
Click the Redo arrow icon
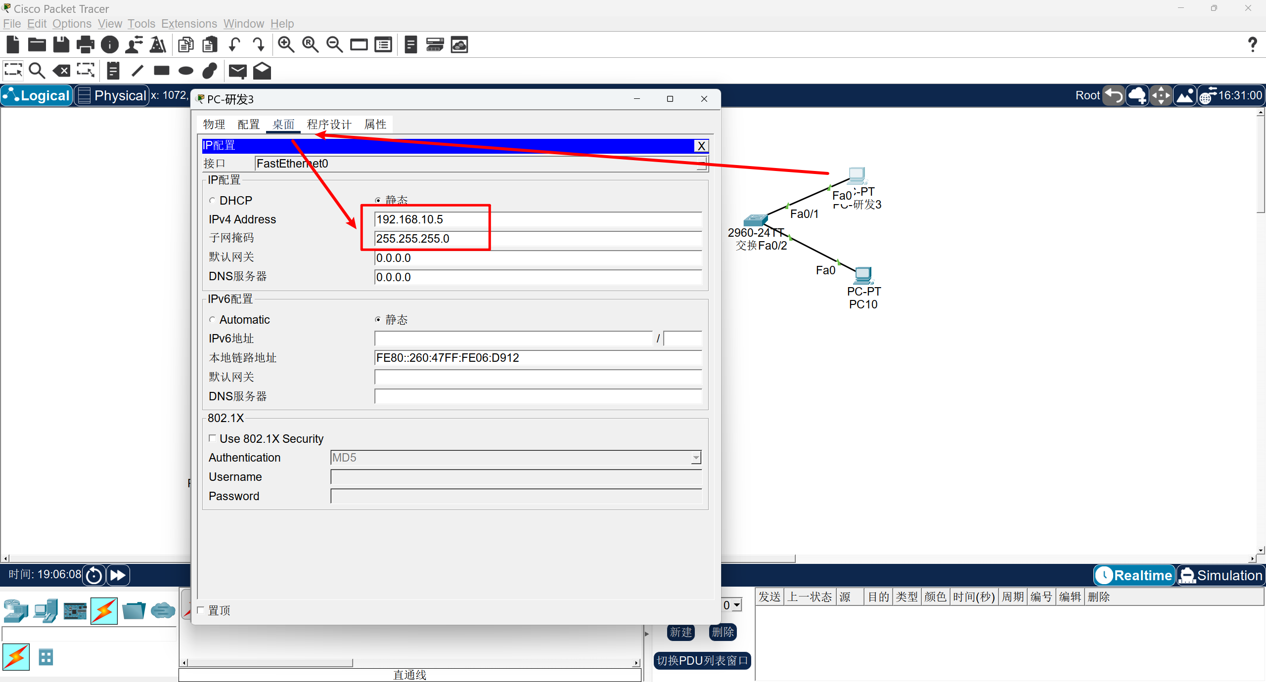coord(259,45)
